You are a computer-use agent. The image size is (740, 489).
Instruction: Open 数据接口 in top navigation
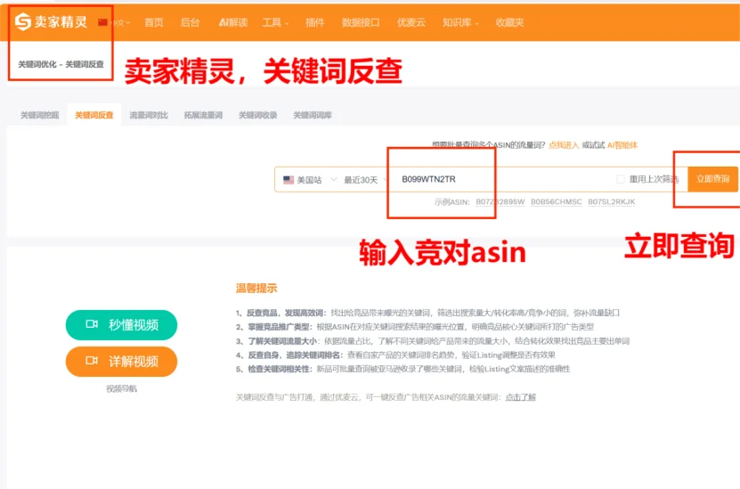pyautogui.click(x=361, y=22)
